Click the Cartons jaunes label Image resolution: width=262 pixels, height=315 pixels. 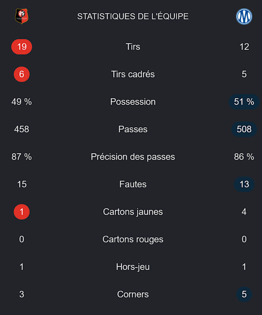[133, 212]
